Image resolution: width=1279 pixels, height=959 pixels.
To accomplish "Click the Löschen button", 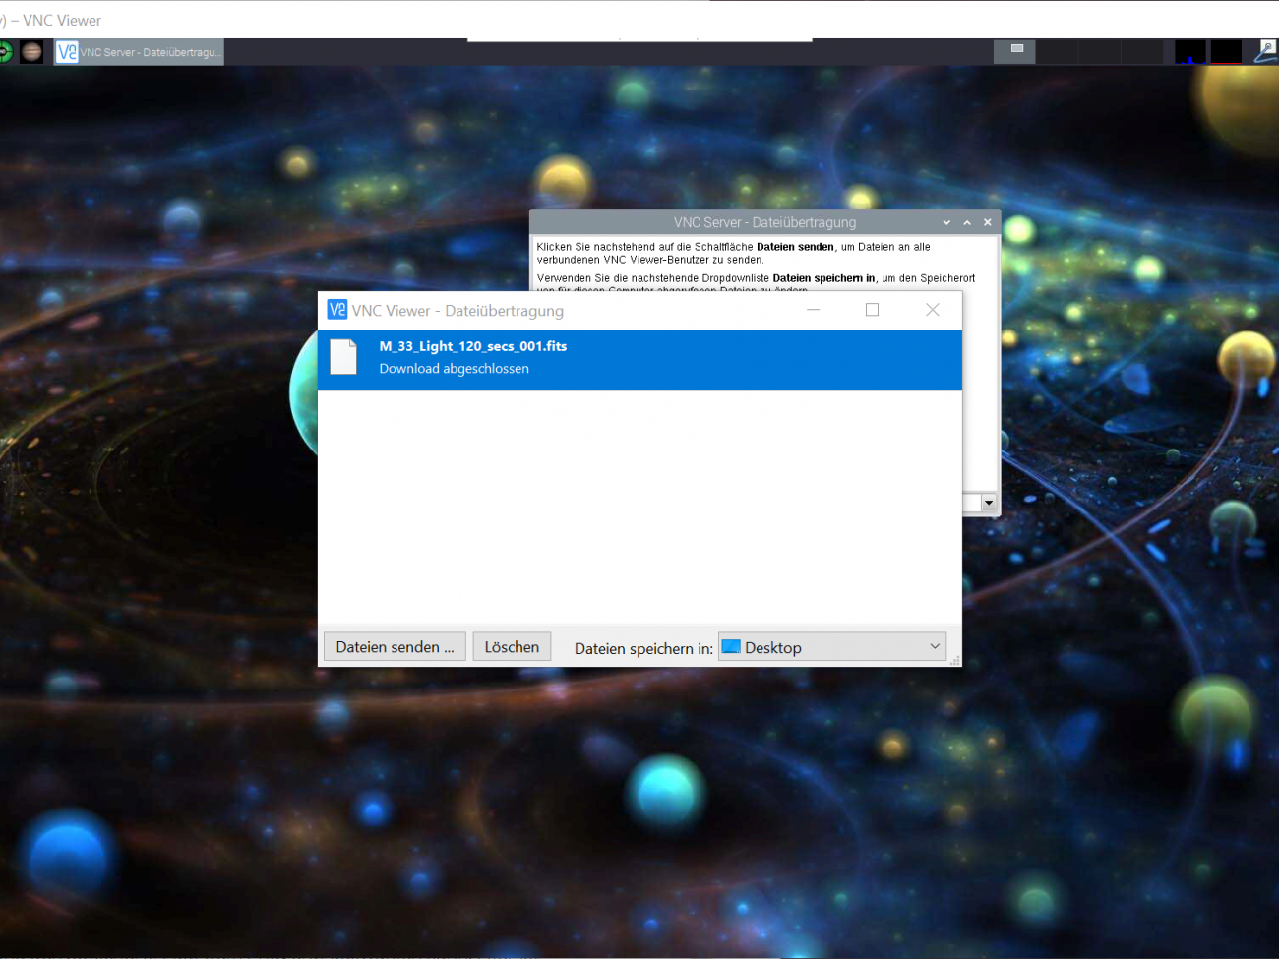I will pyautogui.click(x=512, y=647).
